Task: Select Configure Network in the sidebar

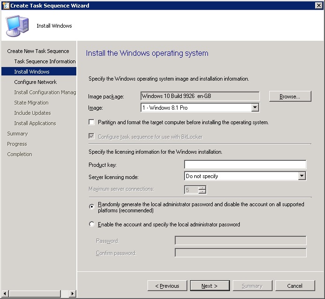Action: [35, 82]
